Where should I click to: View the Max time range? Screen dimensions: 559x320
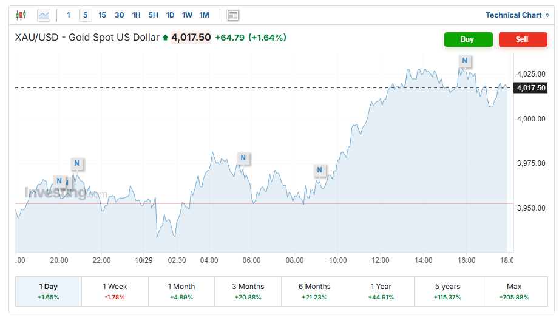click(x=513, y=291)
